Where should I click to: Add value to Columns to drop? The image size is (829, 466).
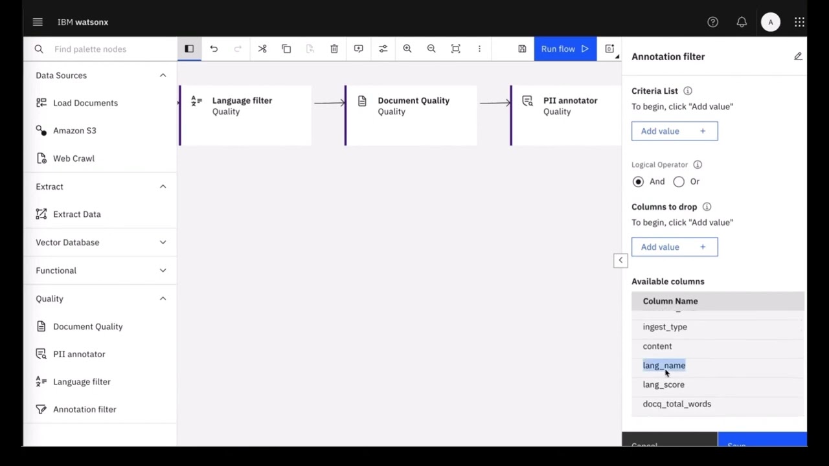pos(674,247)
